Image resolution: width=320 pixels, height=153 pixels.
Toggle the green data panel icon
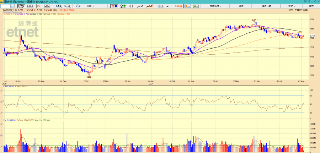tap(195, 6)
